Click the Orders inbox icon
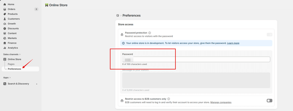 point(5,9)
